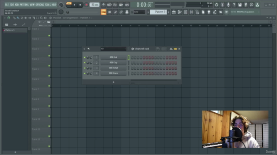277x155 pixels.
Task: Open the PATTERNS menu
Action: click(24, 5)
